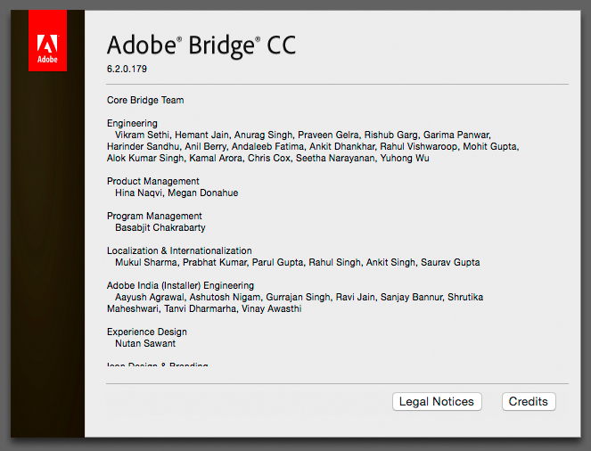The image size is (591, 451).
Task: Click the name Rahul Vishwaroop
Action: pos(418,146)
